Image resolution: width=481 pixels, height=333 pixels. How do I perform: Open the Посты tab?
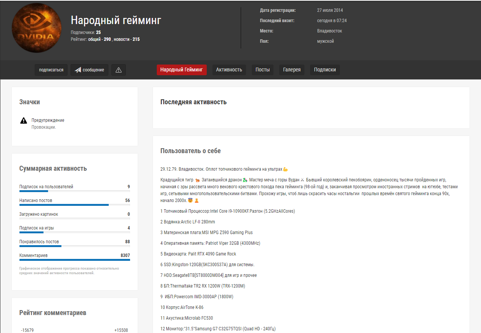[262, 70]
